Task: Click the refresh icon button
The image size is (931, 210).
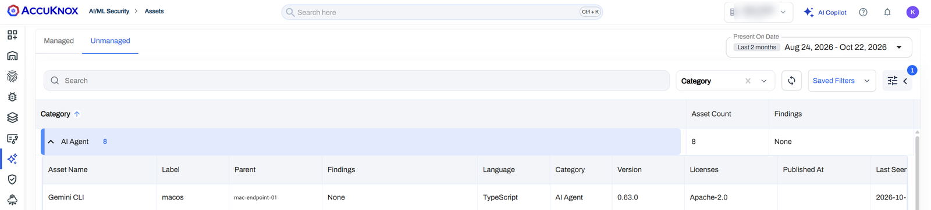Action: [791, 81]
